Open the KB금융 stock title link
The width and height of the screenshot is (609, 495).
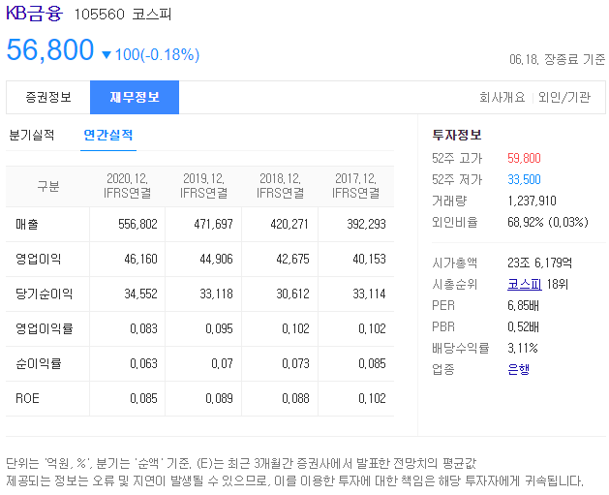coord(34,14)
